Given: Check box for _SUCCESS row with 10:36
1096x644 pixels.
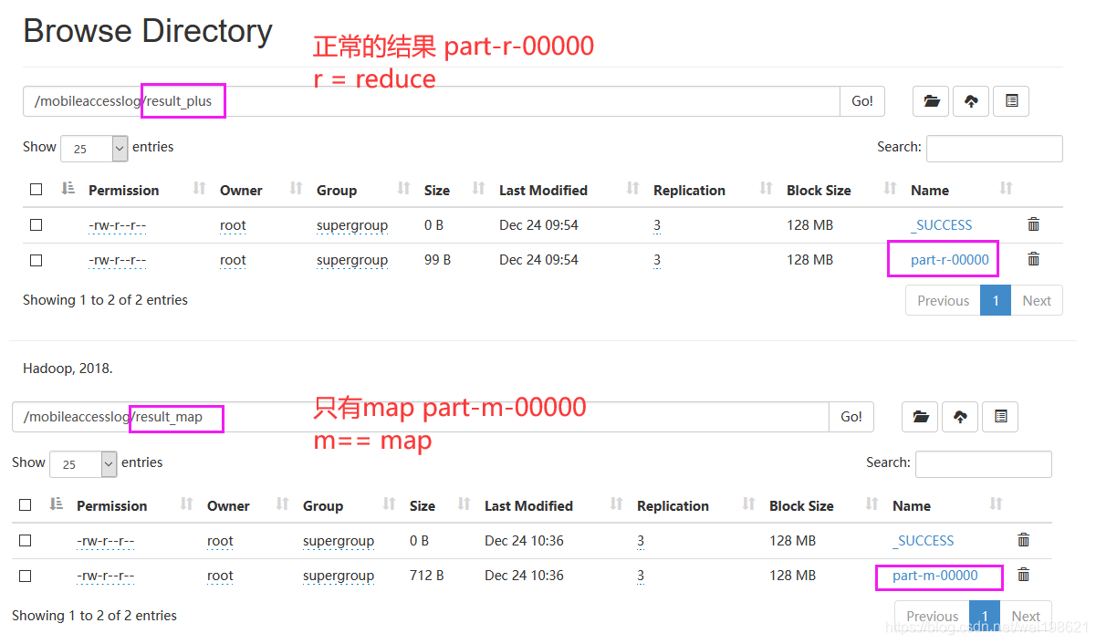Looking at the screenshot, I should (26, 541).
